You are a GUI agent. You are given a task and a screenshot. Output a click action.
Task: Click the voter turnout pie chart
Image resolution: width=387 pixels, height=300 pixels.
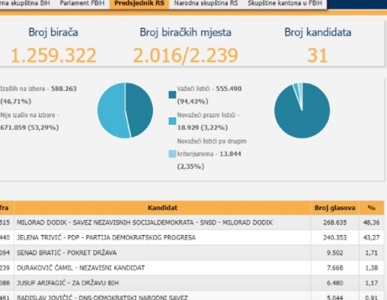tap(125, 110)
